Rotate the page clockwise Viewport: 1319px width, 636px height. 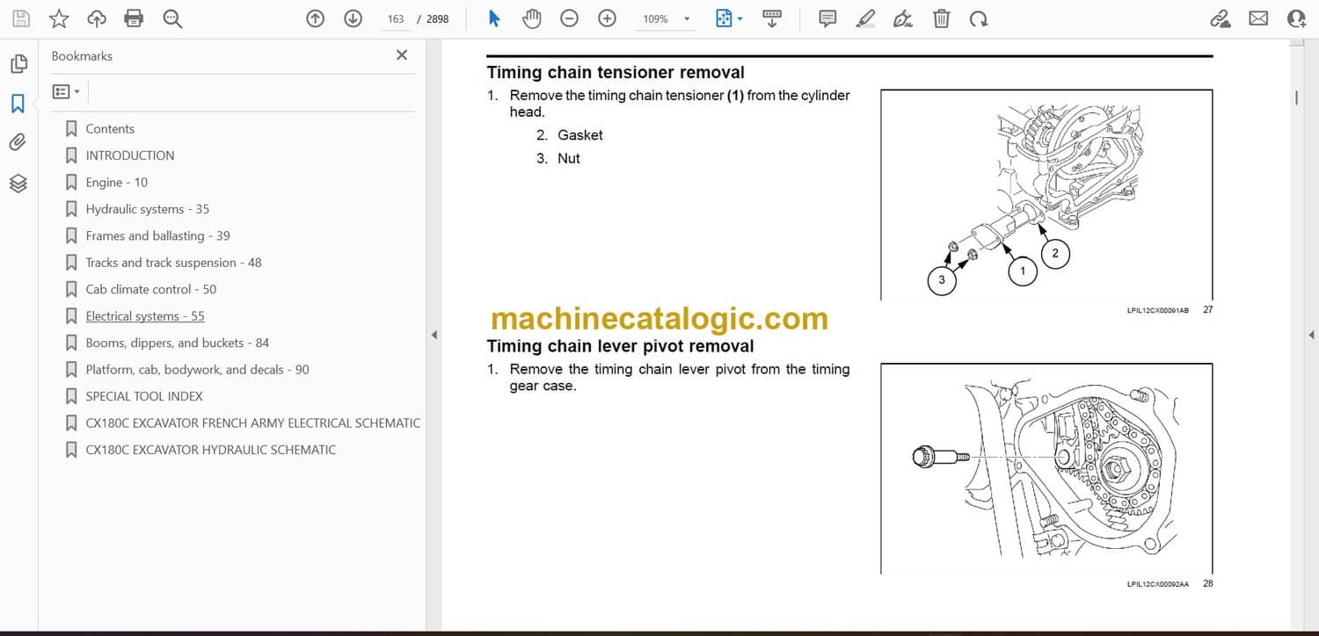tap(979, 18)
